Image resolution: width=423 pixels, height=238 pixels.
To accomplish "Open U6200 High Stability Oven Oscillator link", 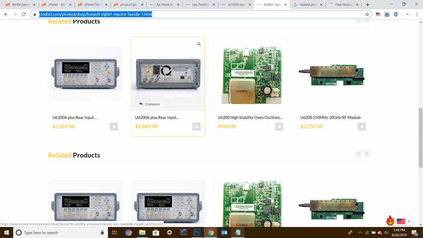I will tap(250, 118).
